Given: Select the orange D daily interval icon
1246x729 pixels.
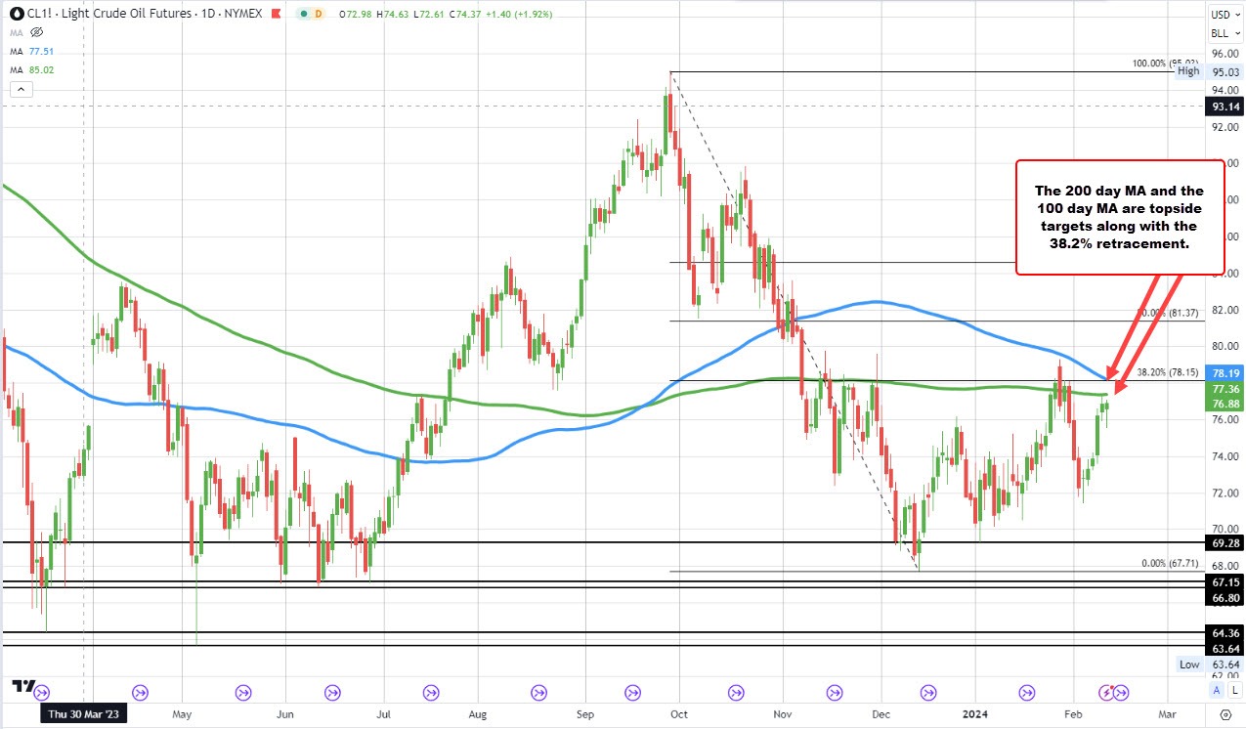Looking at the screenshot, I should click(x=320, y=14).
